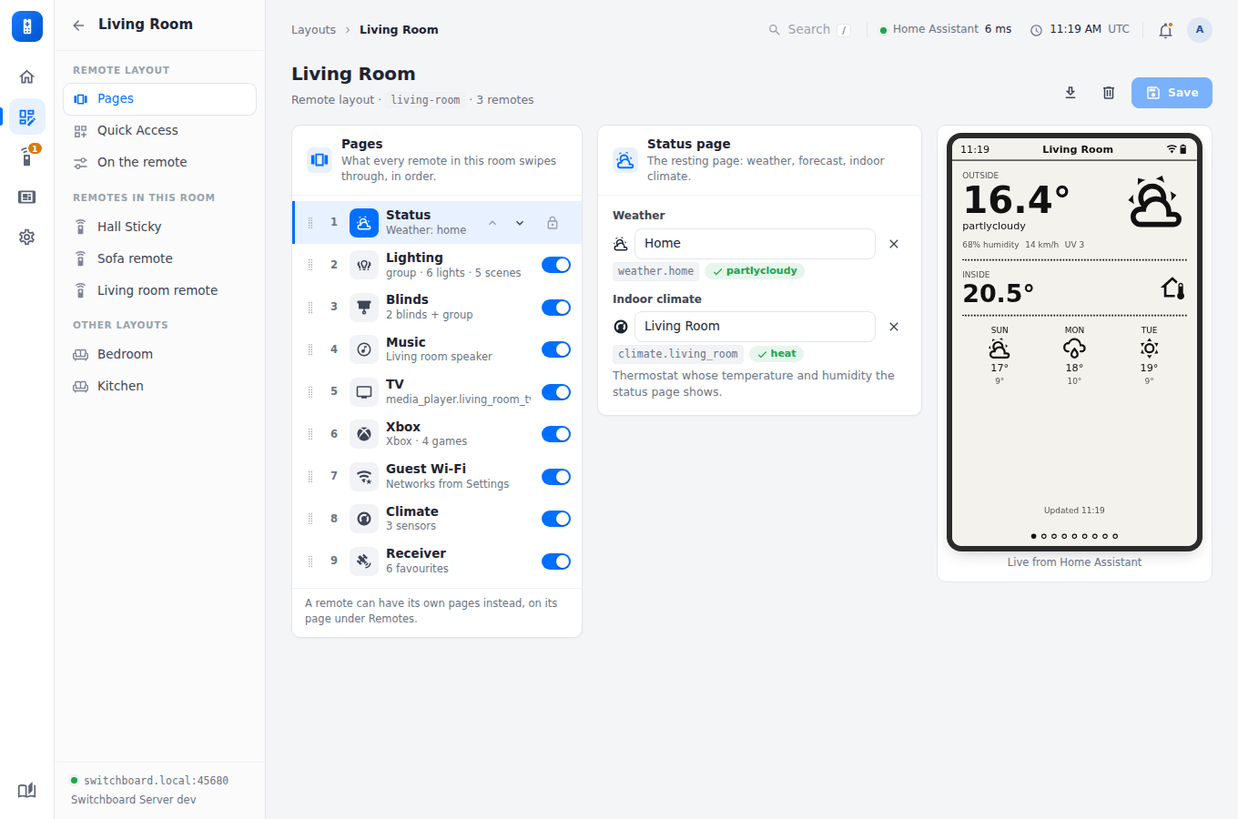Image resolution: width=1238 pixels, height=819 pixels.
Task: Disable the Xbox page switch
Action: click(x=556, y=434)
